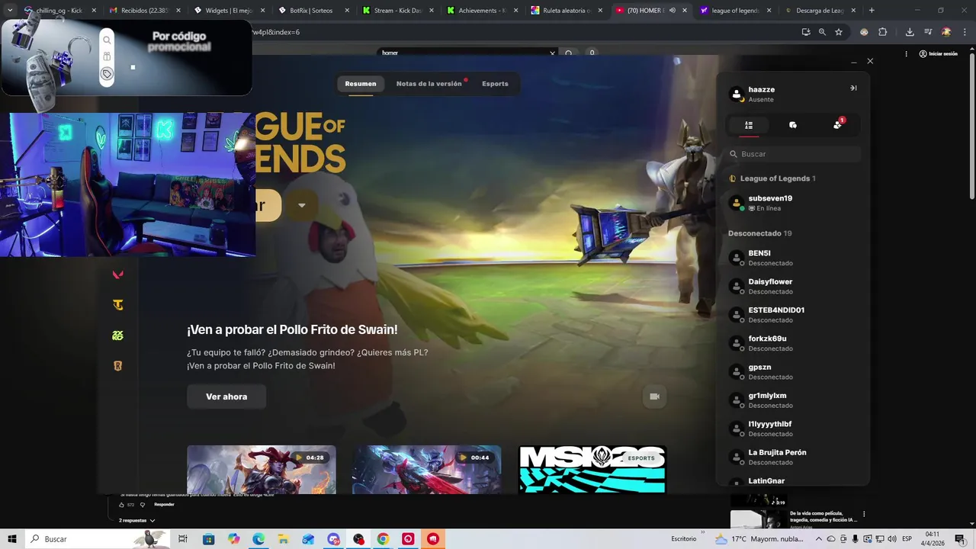Click the Ver ahora button
The image size is (976, 549).
(226, 396)
